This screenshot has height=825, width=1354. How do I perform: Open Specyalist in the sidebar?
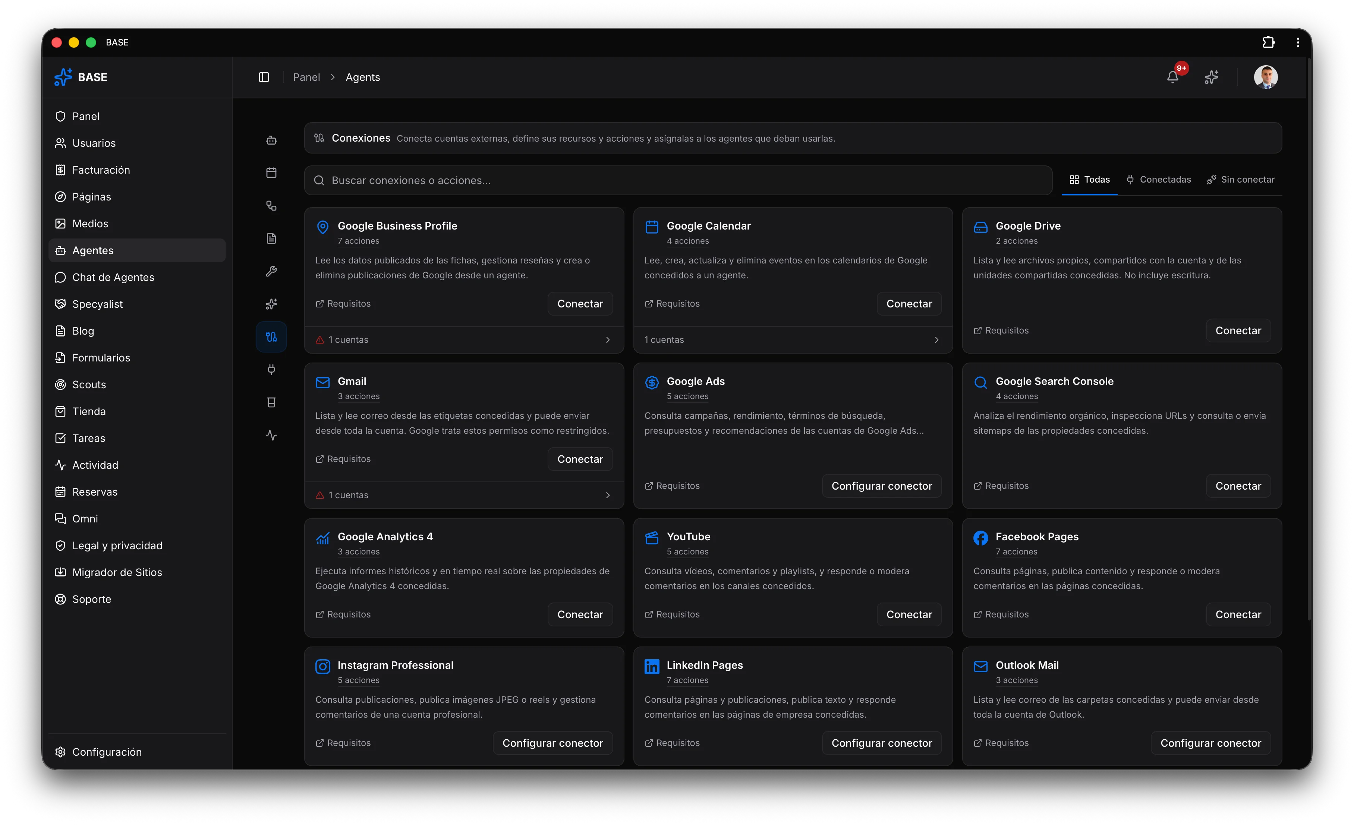click(137, 304)
